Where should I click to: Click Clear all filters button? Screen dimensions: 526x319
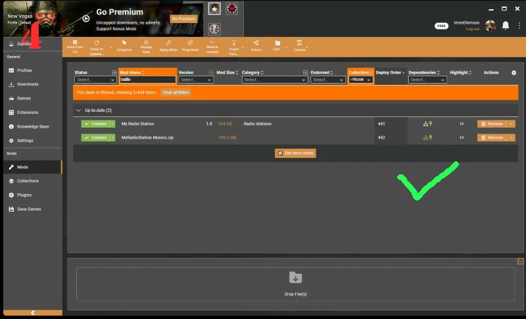[176, 93]
